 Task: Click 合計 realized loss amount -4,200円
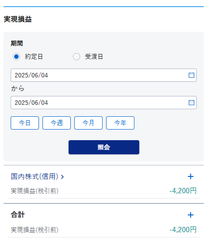[x=183, y=230]
